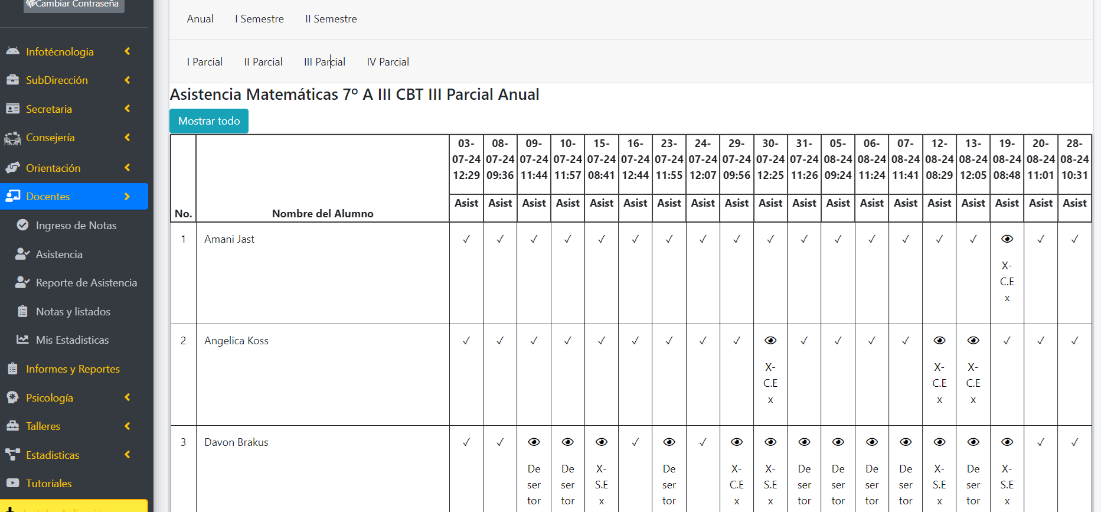The width and height of the screenshot is (1101, 512).
Task: Toggle eye icon for Amani Jast 19-08-24
Action: coord(1007,239)
